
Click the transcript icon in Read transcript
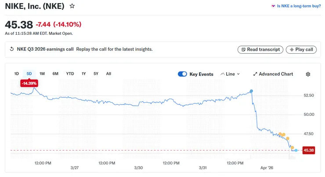coord(242,50)
